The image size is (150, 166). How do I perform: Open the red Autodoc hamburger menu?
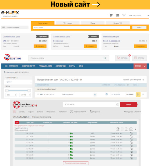[14, 112]
